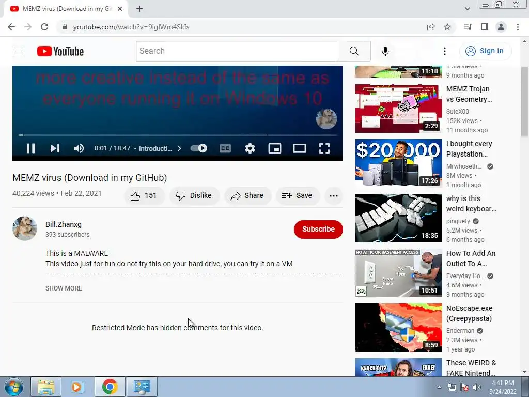The image size is (529, 397).
Task: Open Chrome profile avatar
Action: pyautogui.click(x=501, y=27)
